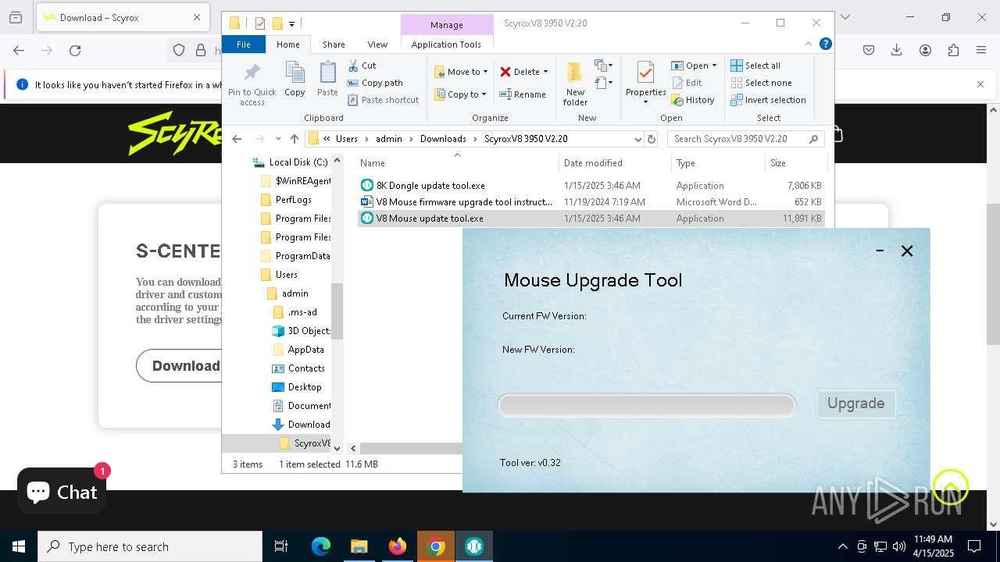Click the Explorer search magnifier icon
The image size is (1000, 562).
coord(813,139)
